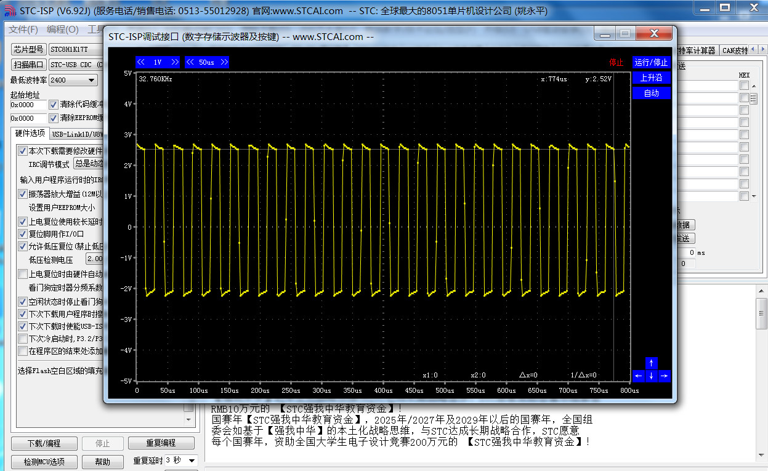This screenshot has width=768, height=471.
Task: Toggle 复位脚用作I/O口 checkbox
Action: tap(23, 234)
